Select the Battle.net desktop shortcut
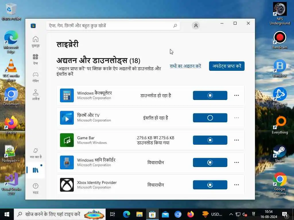Viewport: 294px width, 220px height. tap(280, 97)
